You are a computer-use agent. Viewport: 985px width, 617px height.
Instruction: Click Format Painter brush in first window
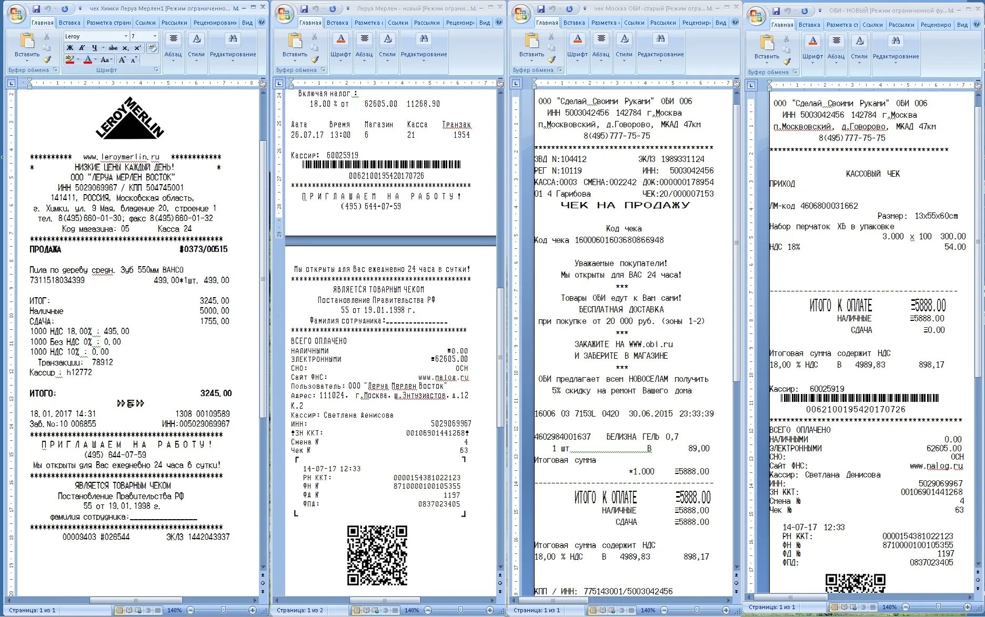pyautogui.click(x=46, y=59)
